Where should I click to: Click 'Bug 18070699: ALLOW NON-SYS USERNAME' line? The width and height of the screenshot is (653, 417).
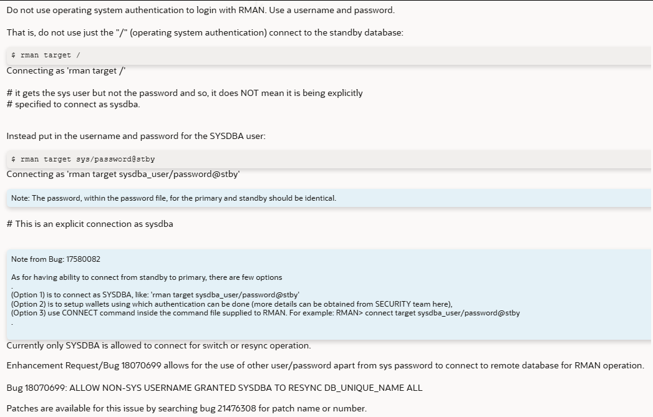click(x=215, y=388)
